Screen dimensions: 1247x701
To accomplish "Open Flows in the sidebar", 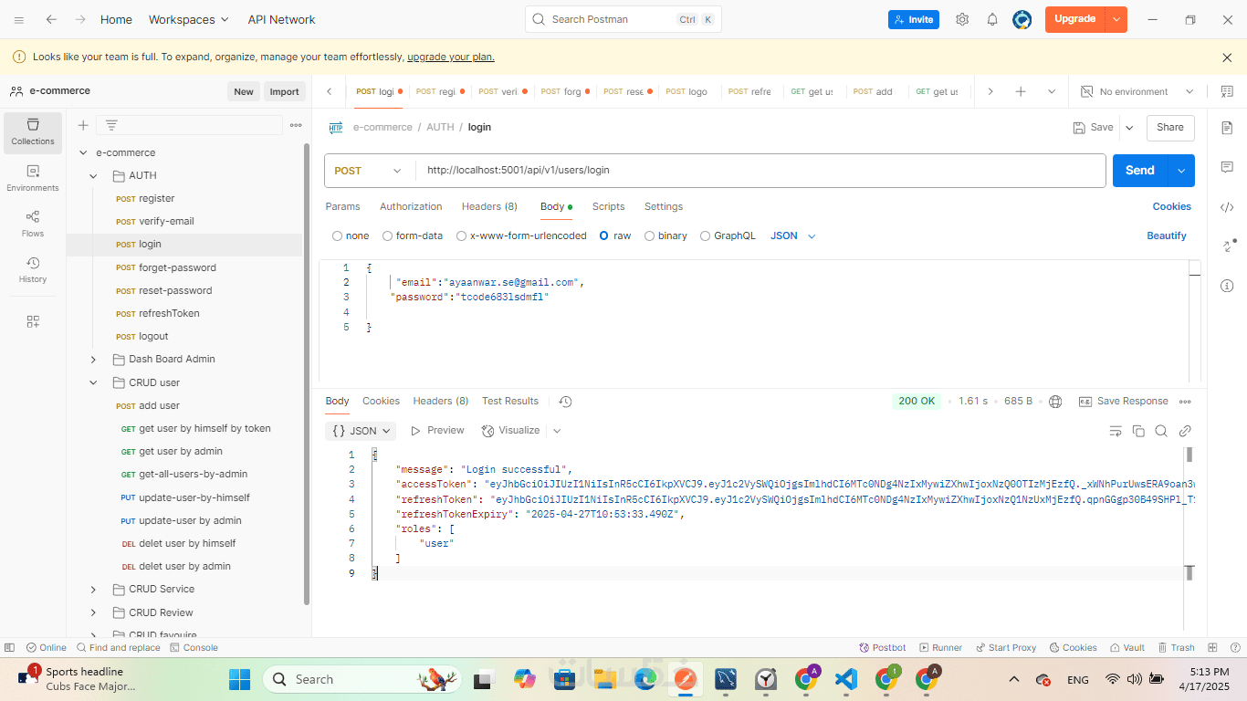I will [x=33, y=224].
